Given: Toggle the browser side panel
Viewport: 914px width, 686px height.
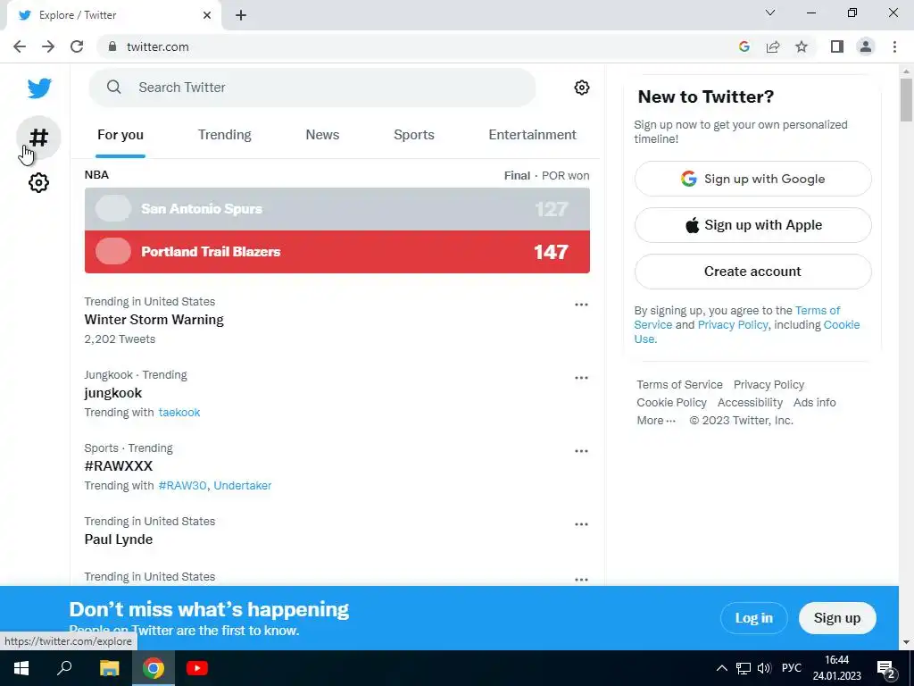Looking at the screenshot, I should (837, 46).
